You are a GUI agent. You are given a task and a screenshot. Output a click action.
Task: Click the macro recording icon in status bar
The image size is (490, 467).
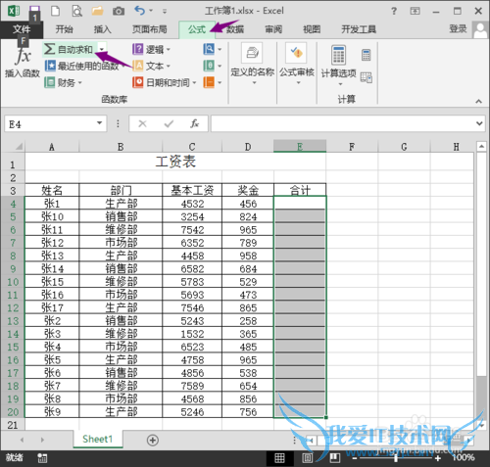(42, 458)
